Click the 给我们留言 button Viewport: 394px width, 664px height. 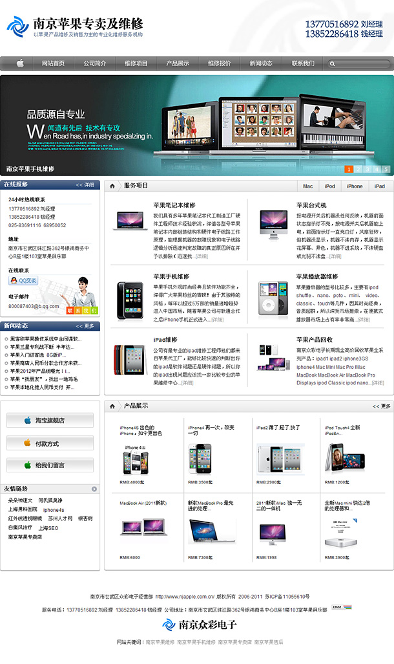(x=50, y=465)
